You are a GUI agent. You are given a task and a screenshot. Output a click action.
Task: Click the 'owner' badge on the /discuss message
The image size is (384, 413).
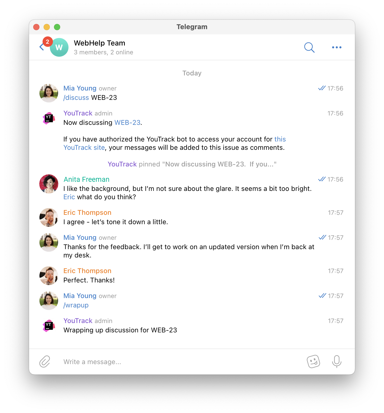[108, 89]
